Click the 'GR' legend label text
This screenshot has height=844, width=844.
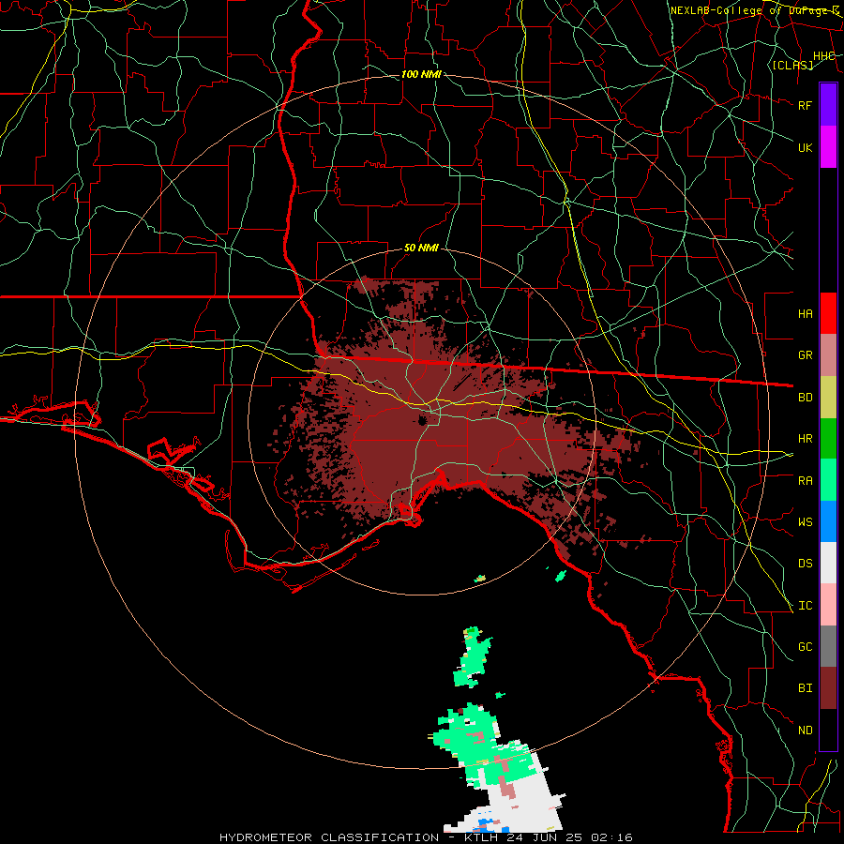[x=805, y=355]
